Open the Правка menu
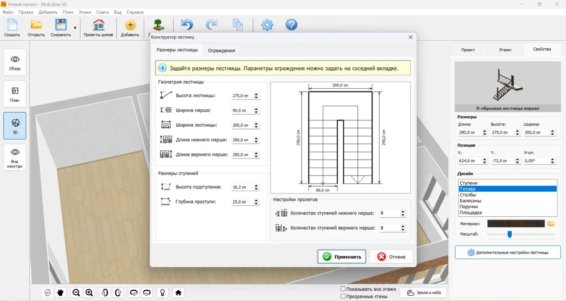 click(x=25, y=12)
